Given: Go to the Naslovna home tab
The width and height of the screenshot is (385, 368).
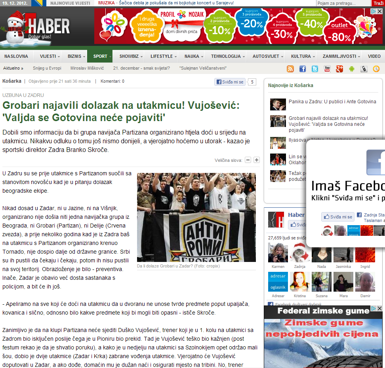Looking at the screenshot, I should click(x=16, y=56).
